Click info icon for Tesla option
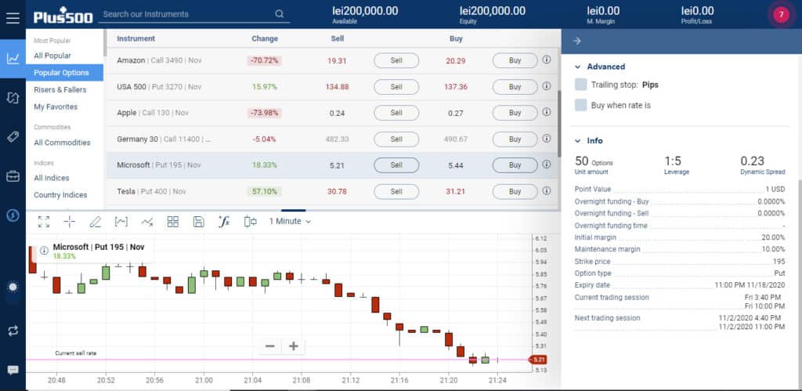 [x=547, y=191]
